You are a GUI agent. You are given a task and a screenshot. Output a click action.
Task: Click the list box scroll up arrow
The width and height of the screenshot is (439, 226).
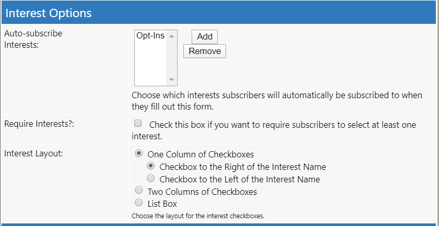pos(172,36)
